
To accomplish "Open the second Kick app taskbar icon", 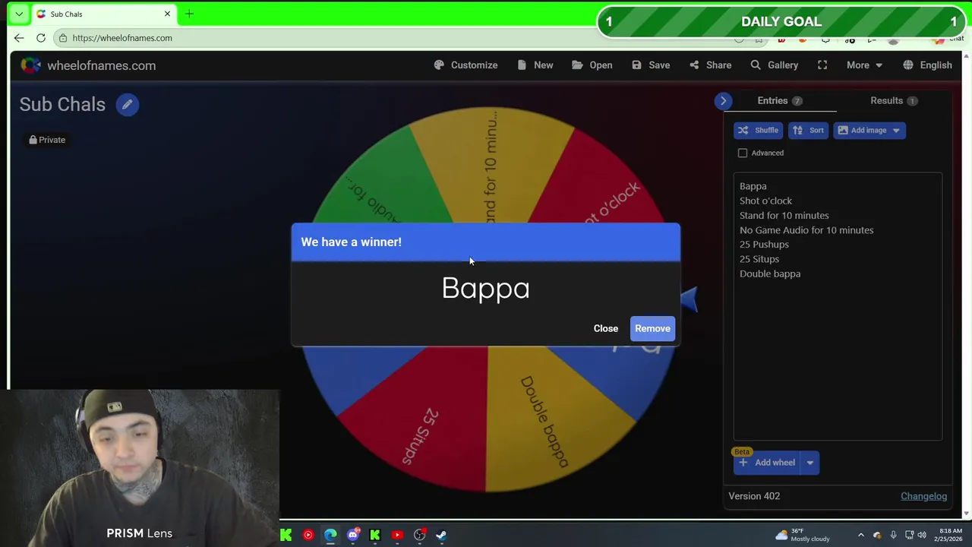I will (x=375, y=535).
